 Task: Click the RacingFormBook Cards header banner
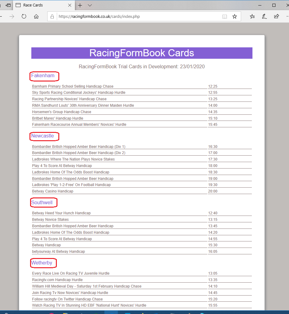[142, 53]
